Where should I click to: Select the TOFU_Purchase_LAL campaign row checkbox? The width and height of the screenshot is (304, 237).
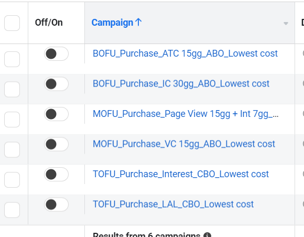coord(12,210)
